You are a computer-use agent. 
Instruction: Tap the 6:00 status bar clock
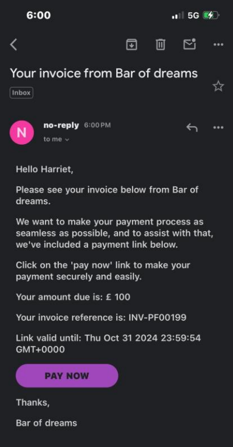[39, 15]
